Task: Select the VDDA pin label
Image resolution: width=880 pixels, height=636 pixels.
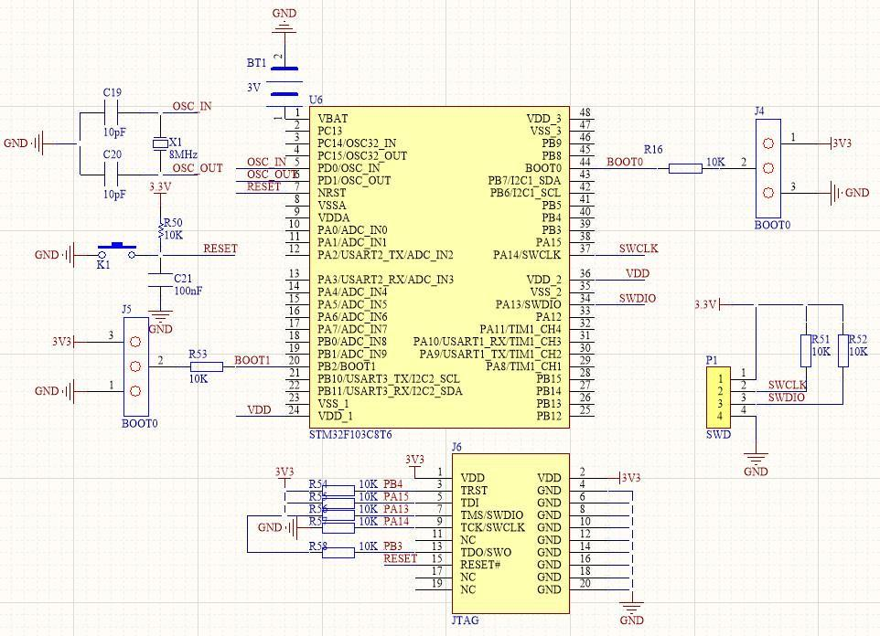Action: (x=334, y=217)
